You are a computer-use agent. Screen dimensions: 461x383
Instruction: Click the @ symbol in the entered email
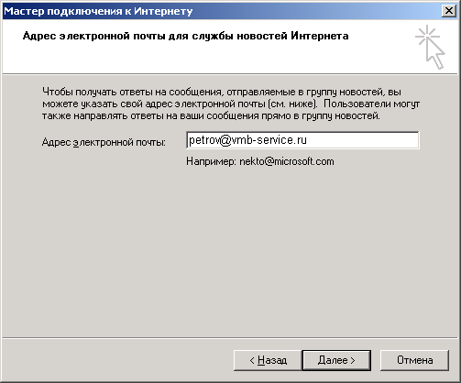(x=225, y=140)
